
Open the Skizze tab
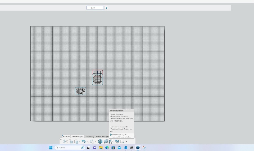pos(98,136)
